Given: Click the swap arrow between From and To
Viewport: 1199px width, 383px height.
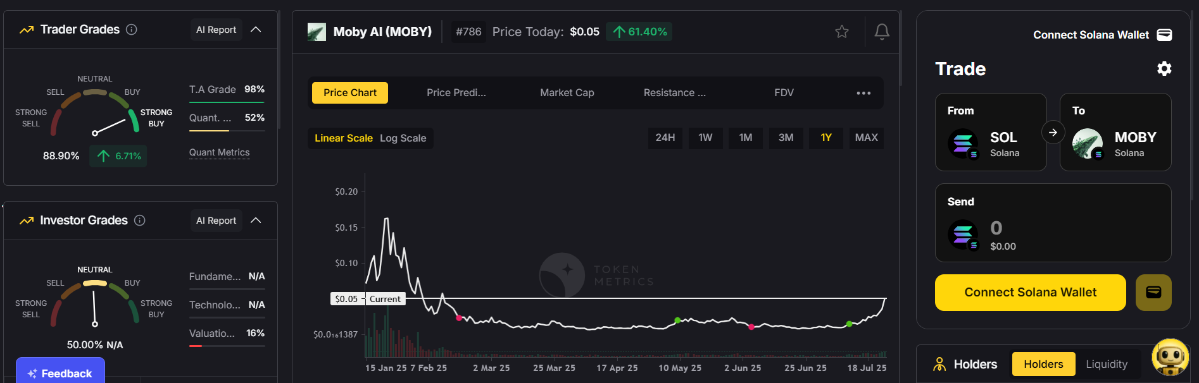Looking at the screenshot, I should [x=1053, y=133].
